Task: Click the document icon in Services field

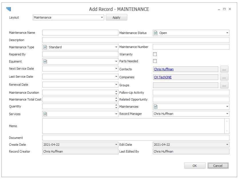Action: tap(45, 114)
